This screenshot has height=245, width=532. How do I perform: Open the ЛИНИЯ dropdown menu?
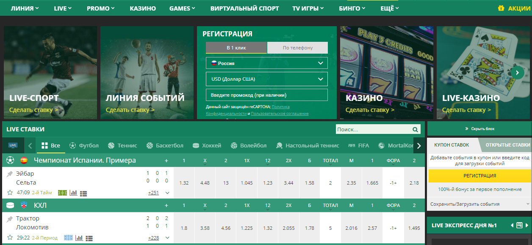[25, 8]
